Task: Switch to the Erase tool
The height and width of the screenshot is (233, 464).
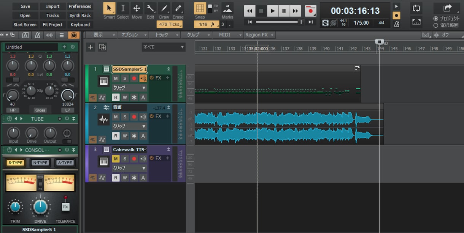Action: point(178,8)
